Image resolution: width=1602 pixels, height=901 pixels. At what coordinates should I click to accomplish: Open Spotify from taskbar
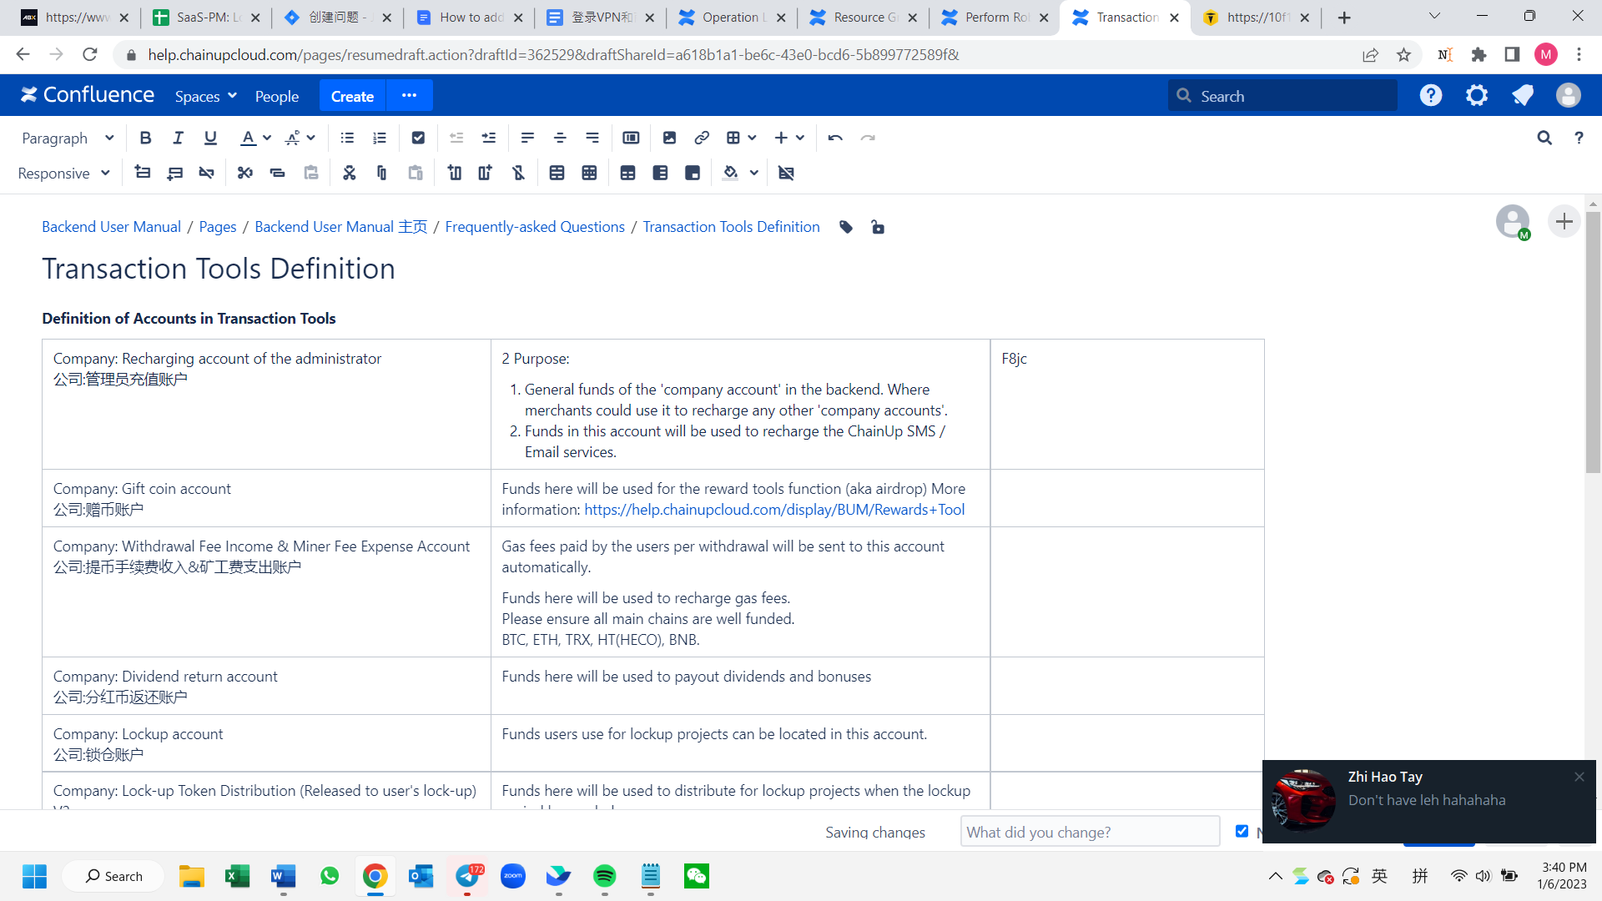click(x=604, y=876)
